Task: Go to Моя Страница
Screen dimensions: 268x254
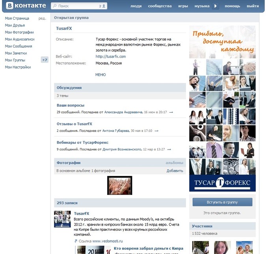Action: point(17,18)
